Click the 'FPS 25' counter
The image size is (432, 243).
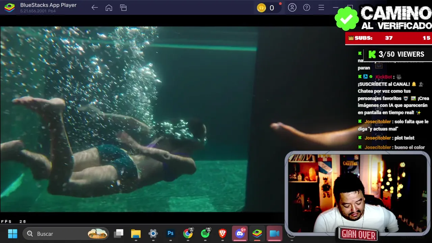coord(14,221)
